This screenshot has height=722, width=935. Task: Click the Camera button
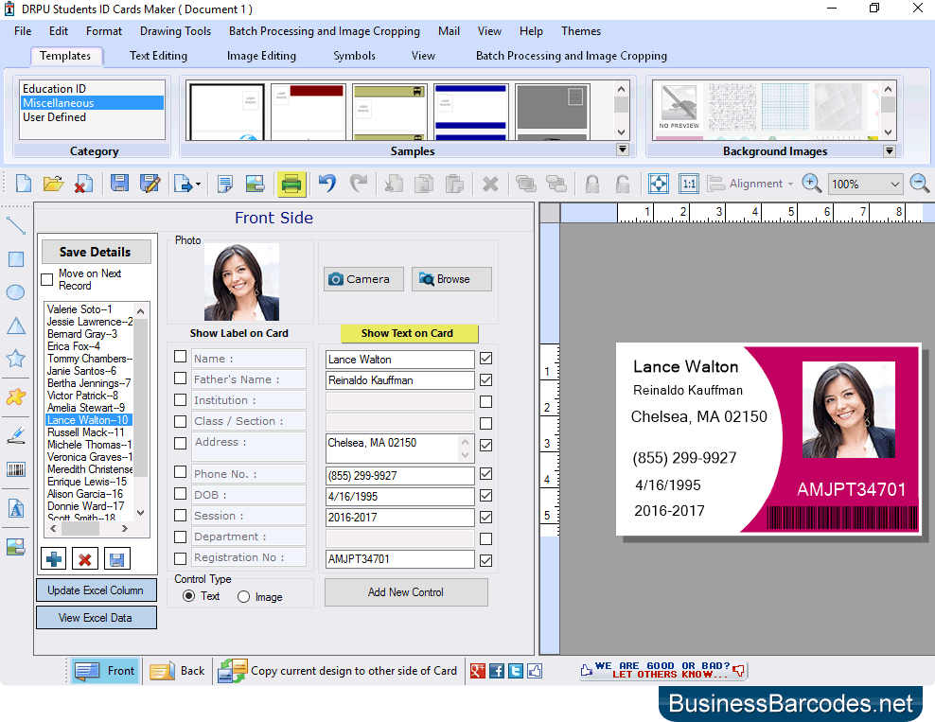(363, 279)
